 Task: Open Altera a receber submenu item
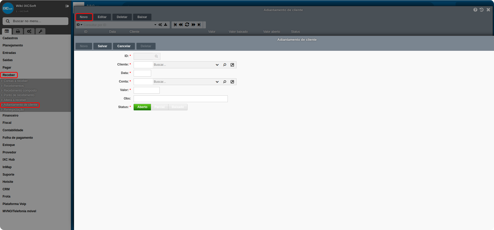(15, 100)
